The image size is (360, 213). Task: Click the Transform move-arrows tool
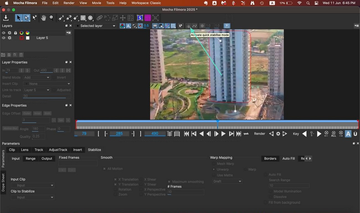[123, 18]
